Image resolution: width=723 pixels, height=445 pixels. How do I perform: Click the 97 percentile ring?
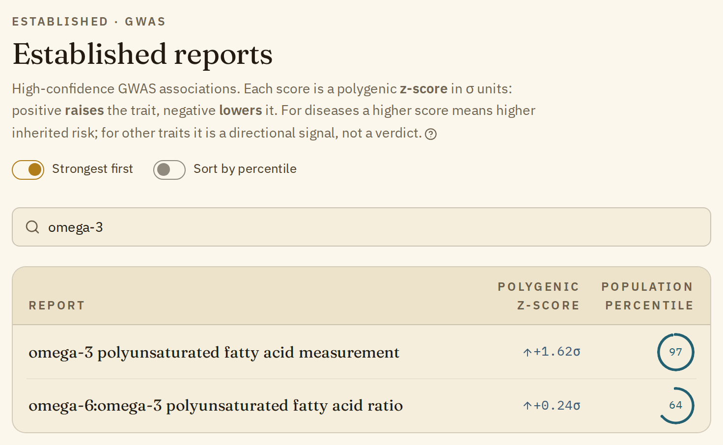(676, 352)
